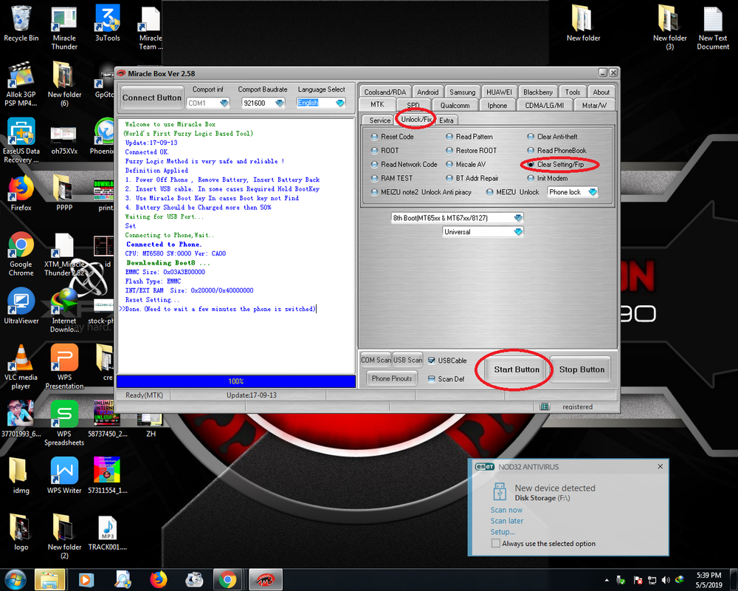Open the volume speaker tray icon
Viewport: 738px width, 591px height.
[x=665, y=580]
